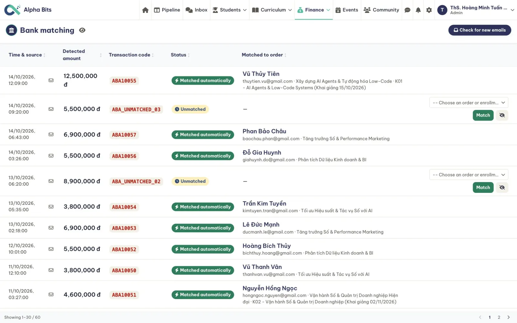Expand the Curriculum menu

click(x=272, y=10)
